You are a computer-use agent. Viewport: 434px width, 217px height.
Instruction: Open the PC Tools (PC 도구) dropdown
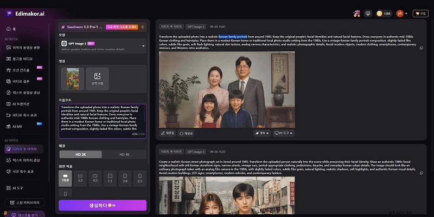[283, 133]
